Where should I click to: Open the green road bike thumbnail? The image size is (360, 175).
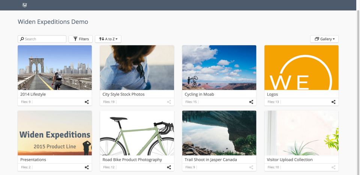[x=137, y=133]
